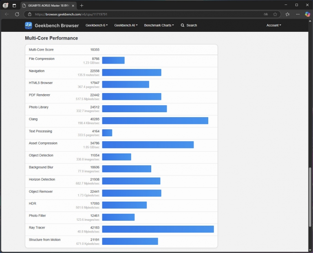This screenshot has height=253, width=313.
Task: Open the favorites list icon
Action: click(x=287, y=14)
